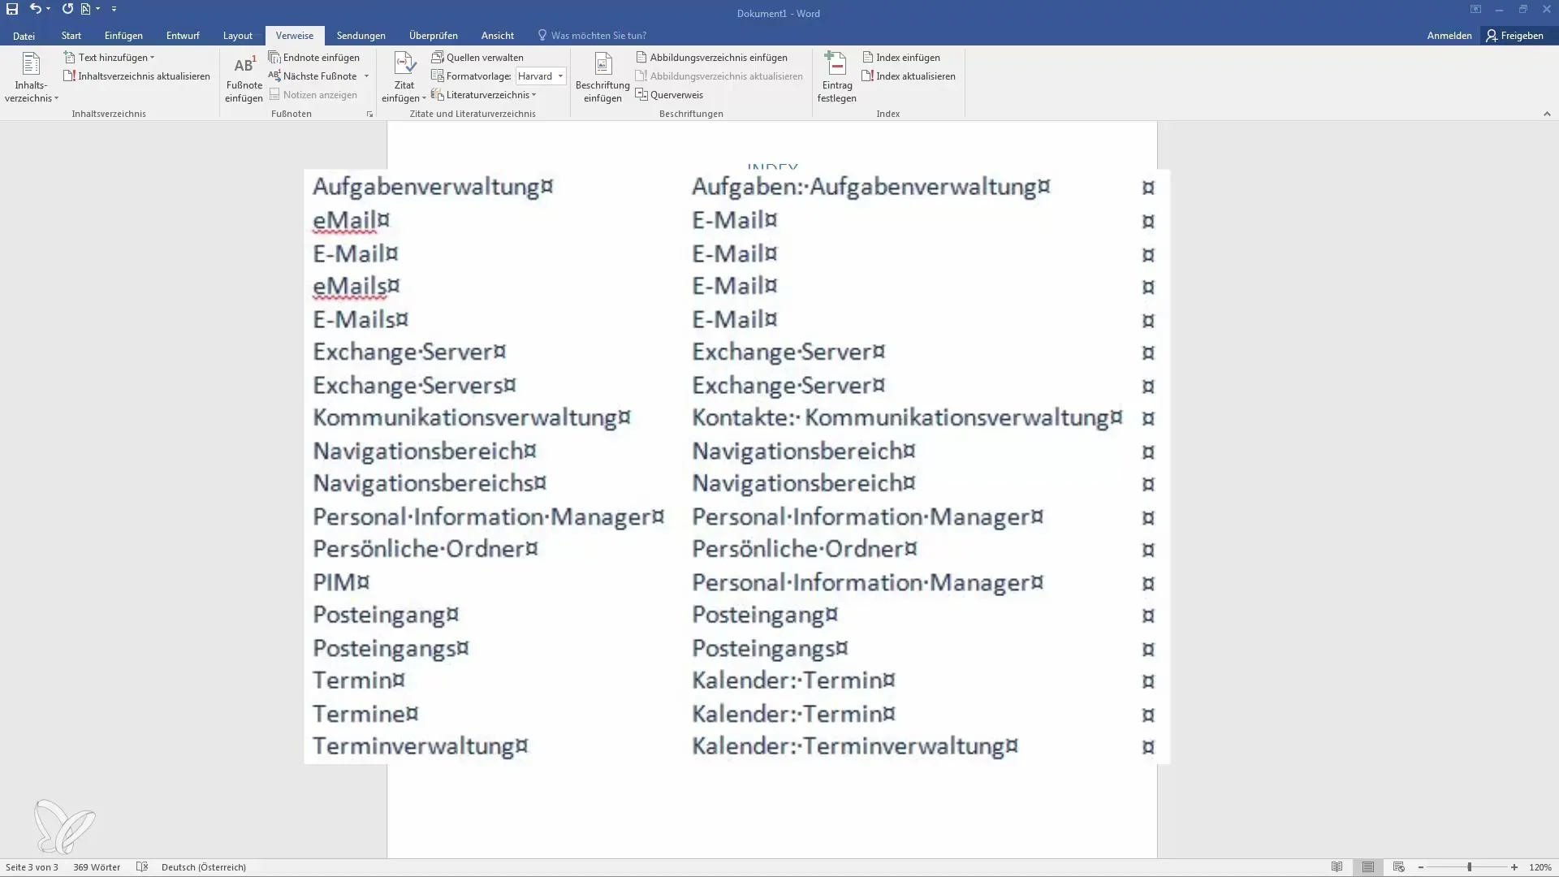
Task: Click Nächste Fußnote
Action: tap(313, 76)
